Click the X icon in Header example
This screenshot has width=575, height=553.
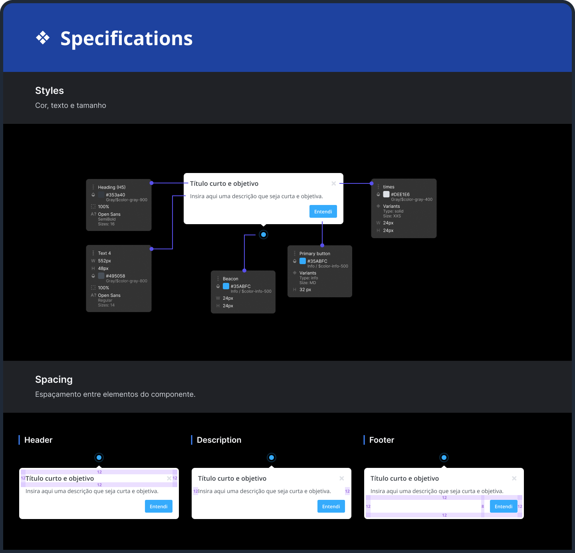pos(169,478)
